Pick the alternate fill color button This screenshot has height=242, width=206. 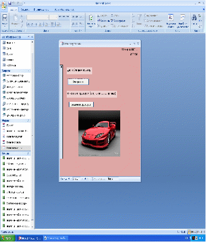[59, 24]
